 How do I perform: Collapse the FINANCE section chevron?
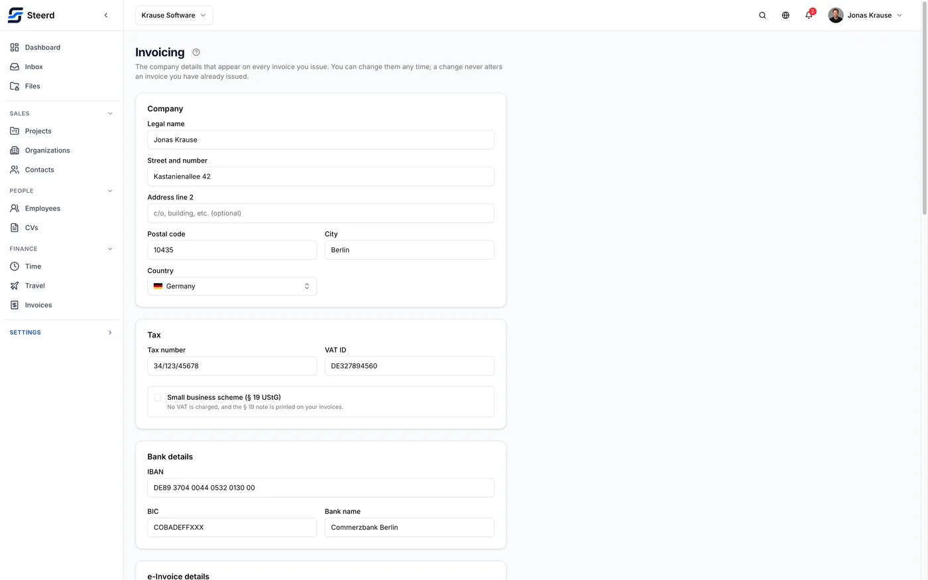[110, 249]
